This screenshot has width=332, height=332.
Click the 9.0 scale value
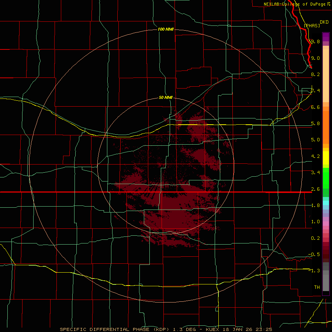click(315, 58)
